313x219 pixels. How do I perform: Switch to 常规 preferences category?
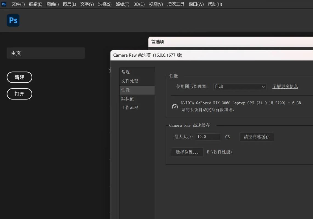coord(137,72)
